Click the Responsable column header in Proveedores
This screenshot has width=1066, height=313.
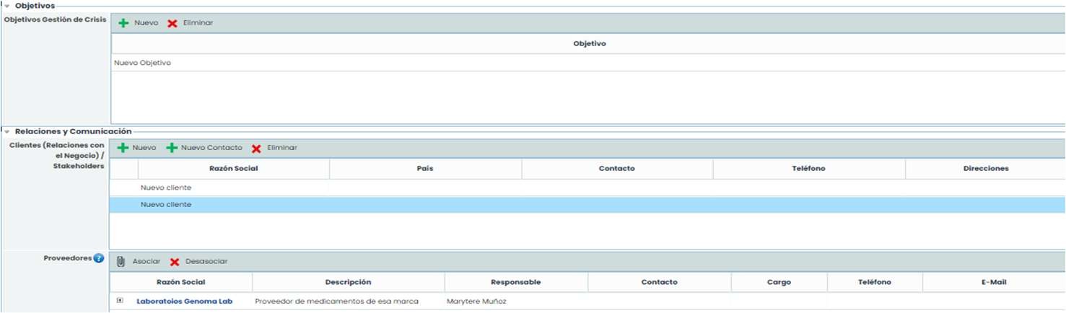515,282
